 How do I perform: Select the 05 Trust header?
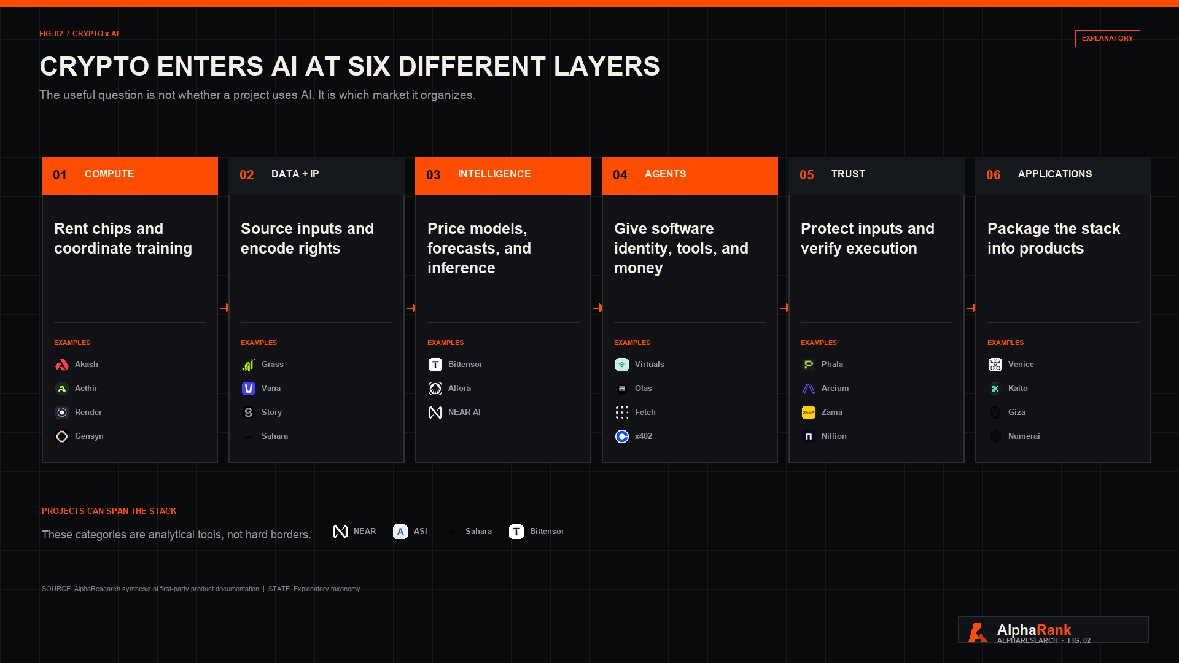pos(876,176)
